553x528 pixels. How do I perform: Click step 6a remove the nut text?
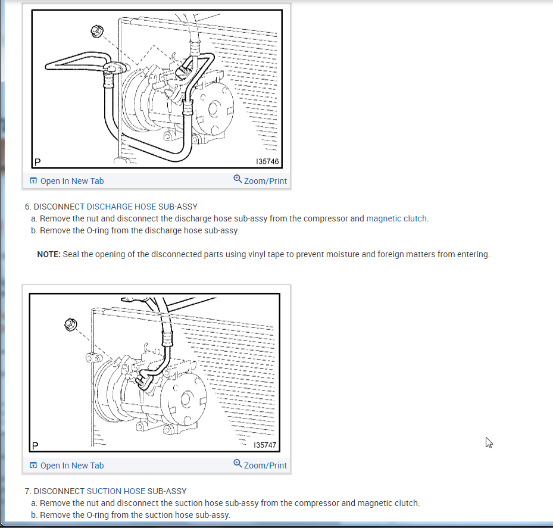[x=230, y=218]
